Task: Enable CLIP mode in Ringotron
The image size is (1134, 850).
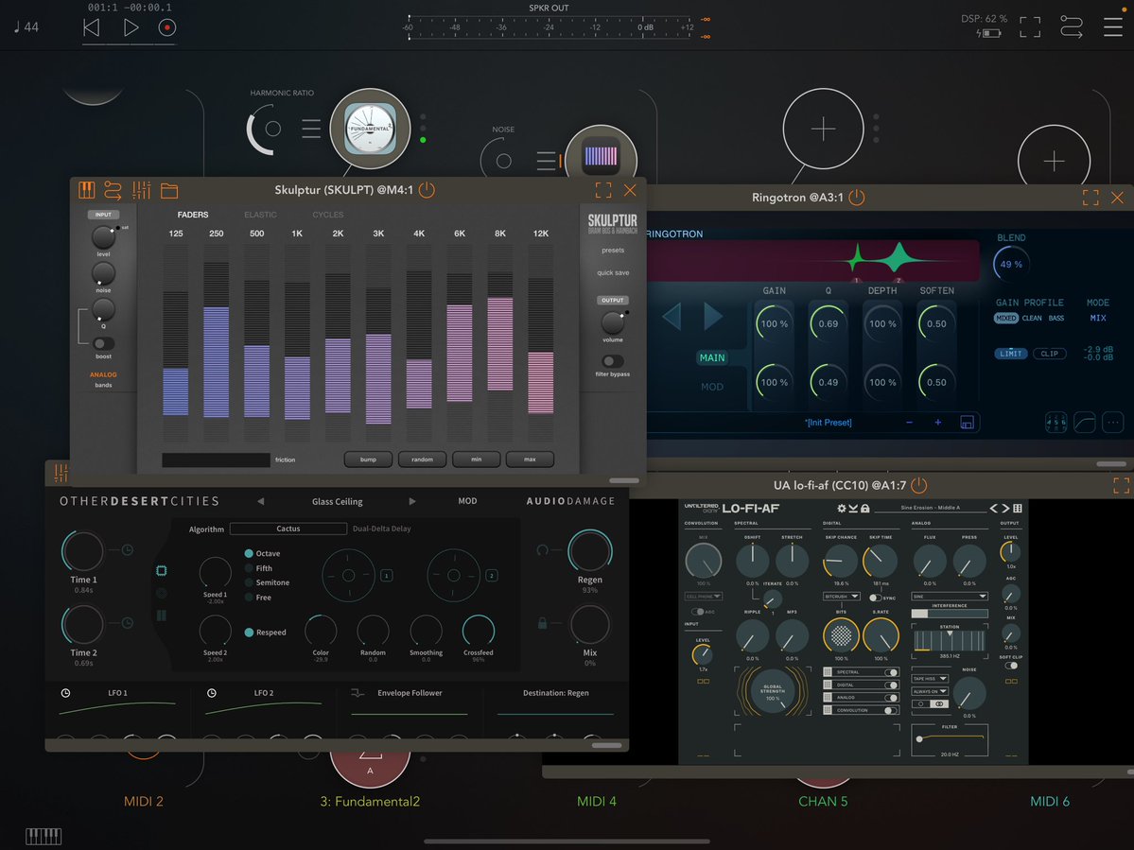Action: 1050,354
